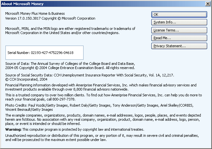The height and width of the screenshot is (149, 212).
Task: Click the MSN trademarks notice first line
Action: point(70,29)
